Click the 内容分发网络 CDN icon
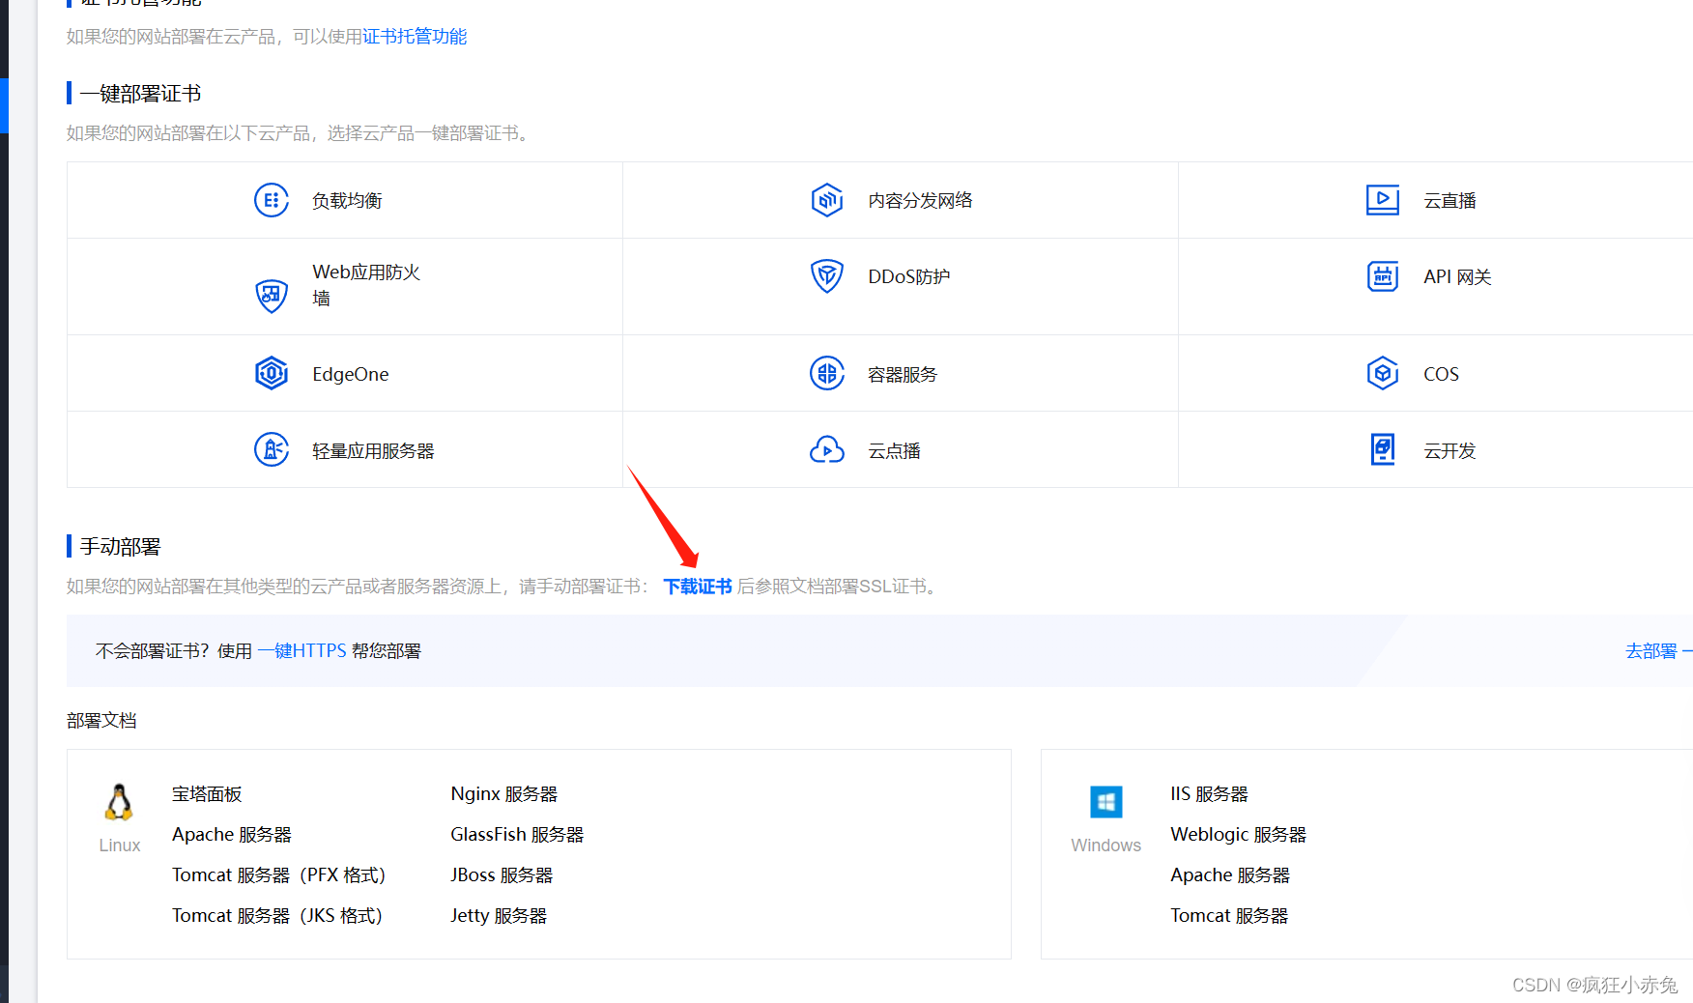This screenshot has width=1693, height=1003. coord(827,200)
